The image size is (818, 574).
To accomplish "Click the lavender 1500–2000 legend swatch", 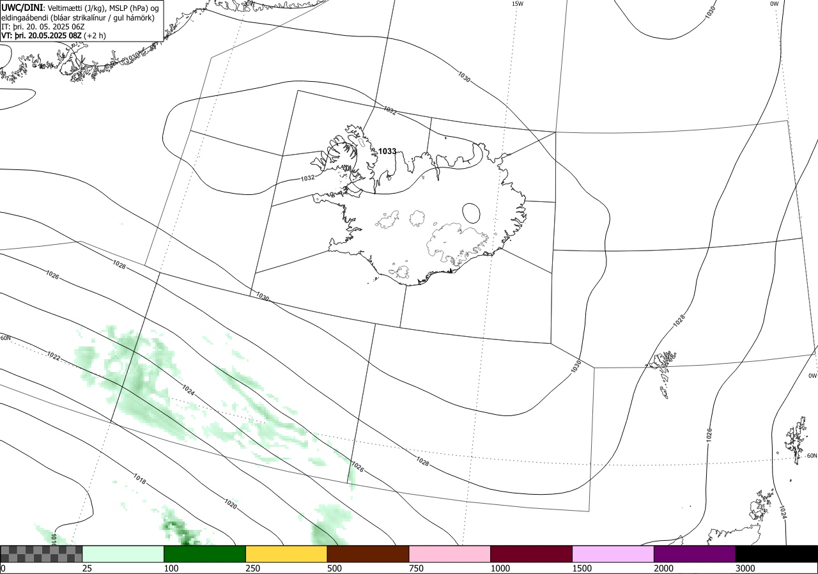I will (613, 554).
